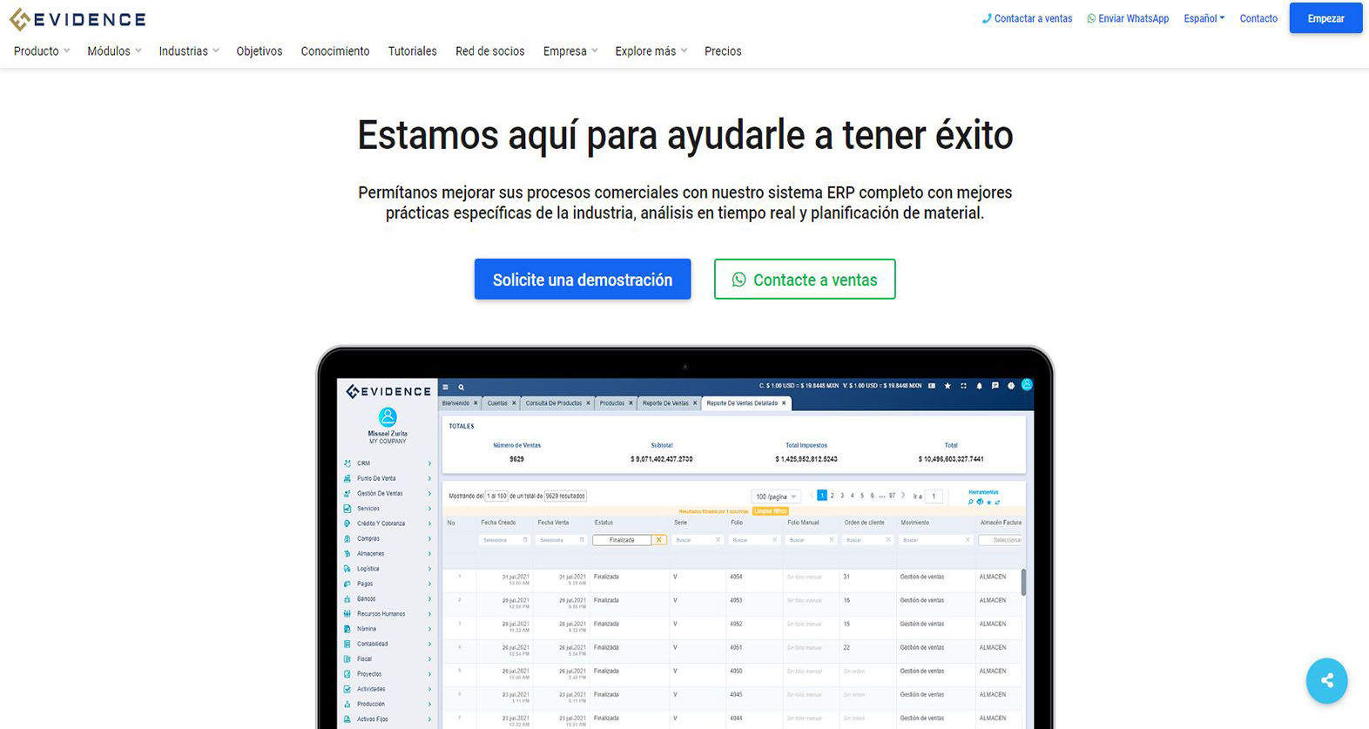This screenshot has height=729, width=1369.
Task: Follow the Contacto link in header
Action: (1258, 18)
